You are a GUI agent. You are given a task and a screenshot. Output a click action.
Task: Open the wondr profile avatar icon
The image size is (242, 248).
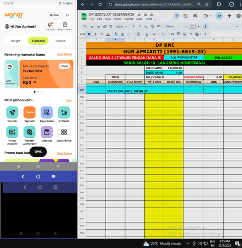7,26
